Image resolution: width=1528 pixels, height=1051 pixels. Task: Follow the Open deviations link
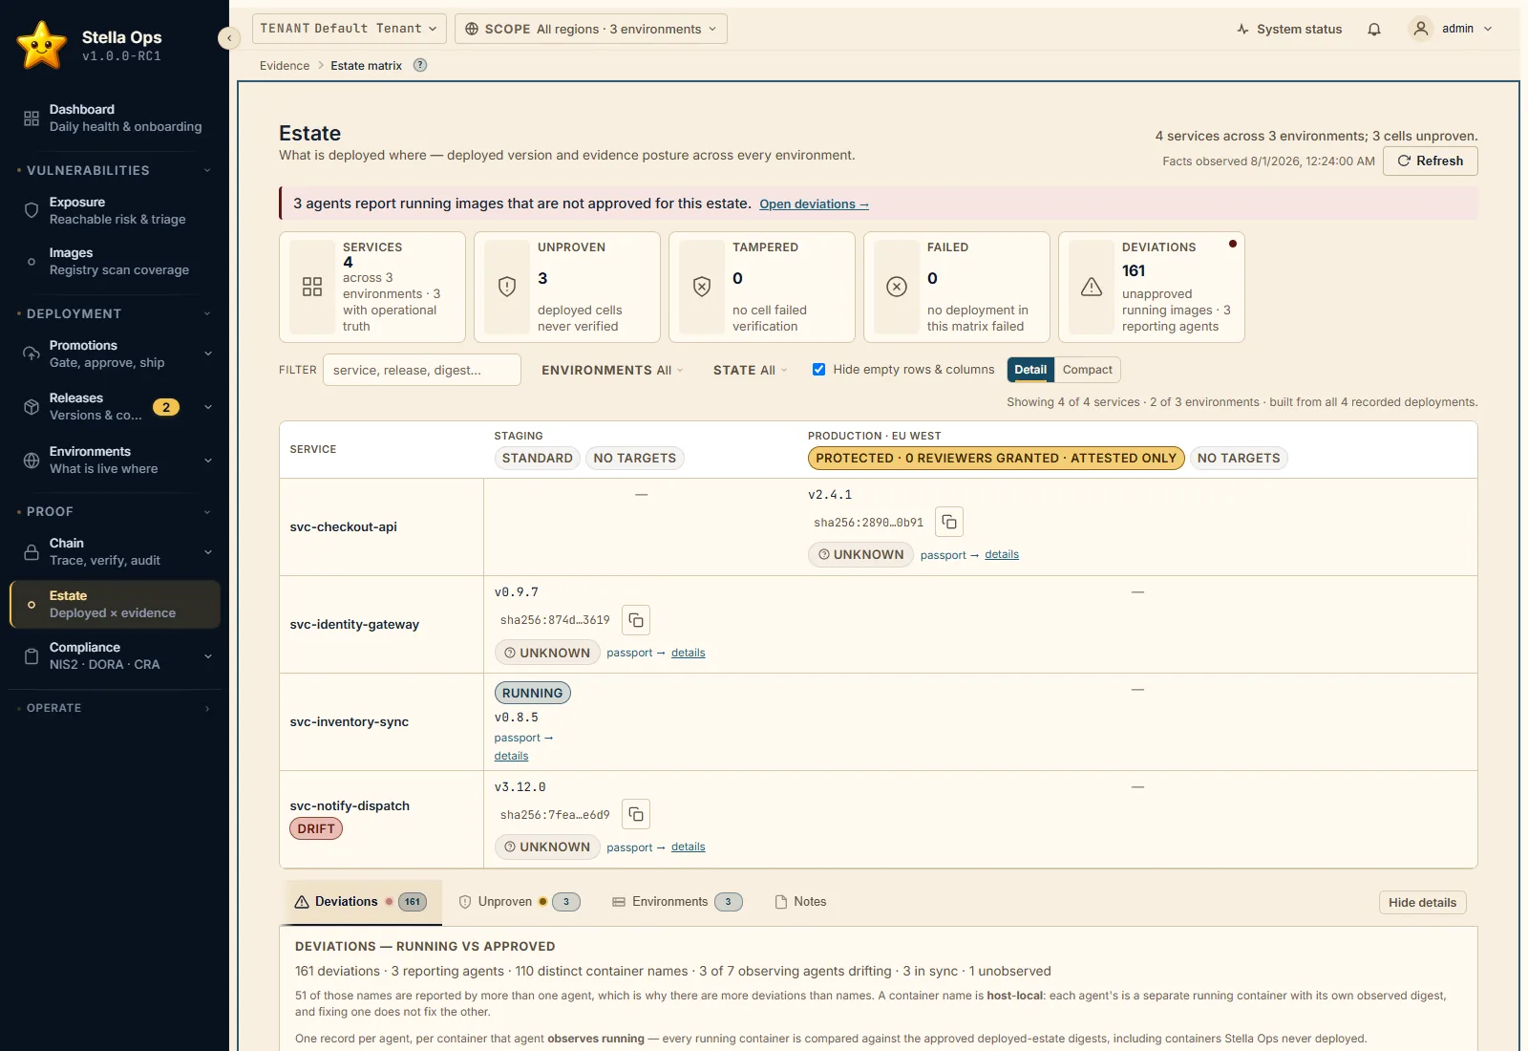[814, 204]
